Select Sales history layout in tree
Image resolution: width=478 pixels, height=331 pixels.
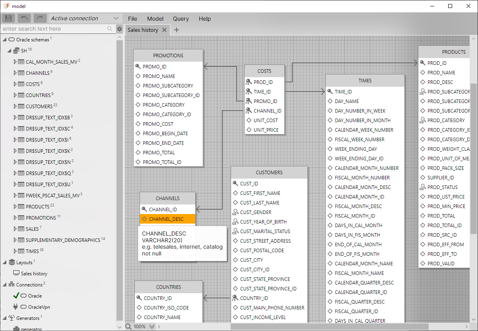(x=34, y=274)
